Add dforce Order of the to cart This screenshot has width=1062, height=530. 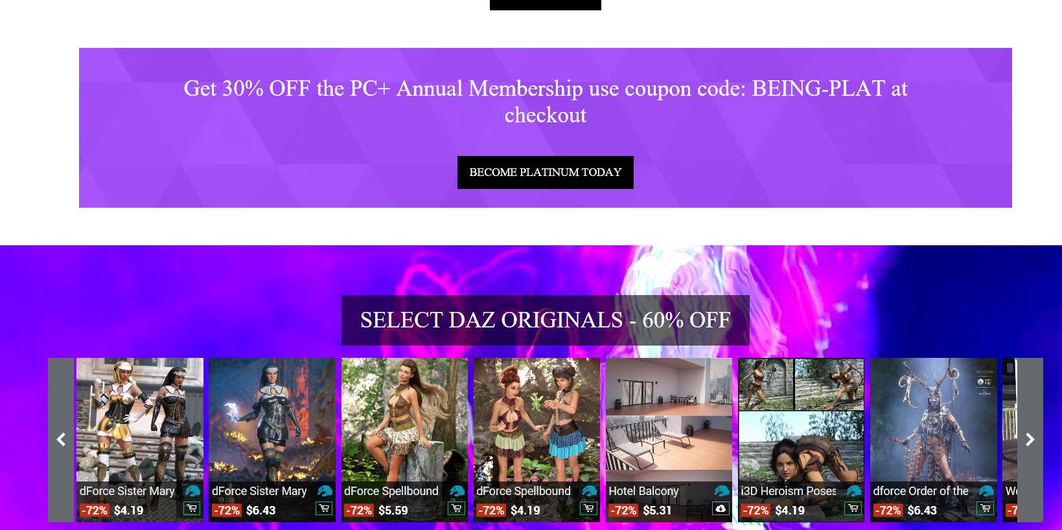click(x=984, y=509)
